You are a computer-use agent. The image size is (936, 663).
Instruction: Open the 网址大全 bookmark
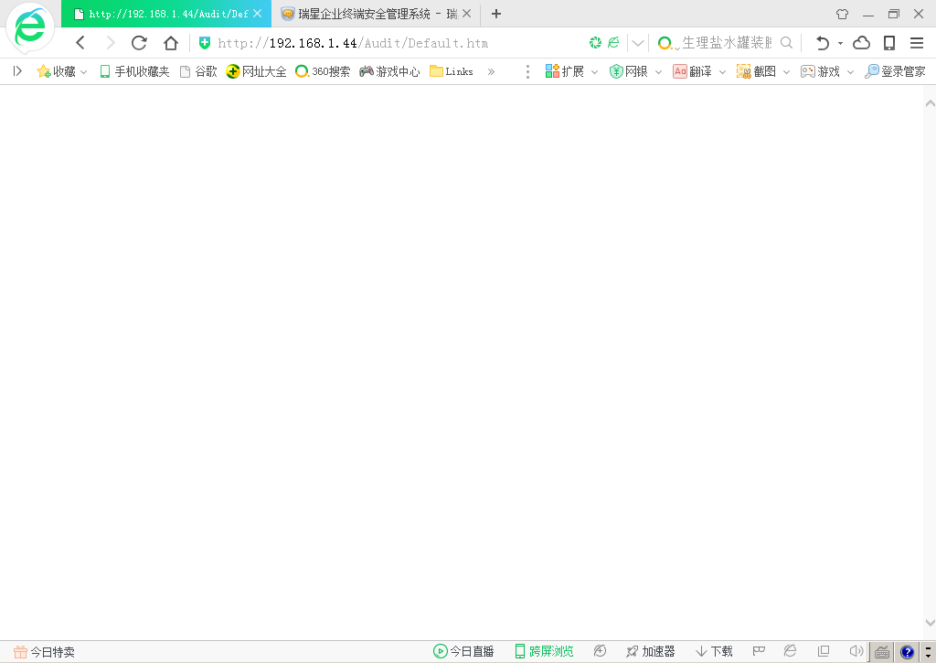click(256, 71)
